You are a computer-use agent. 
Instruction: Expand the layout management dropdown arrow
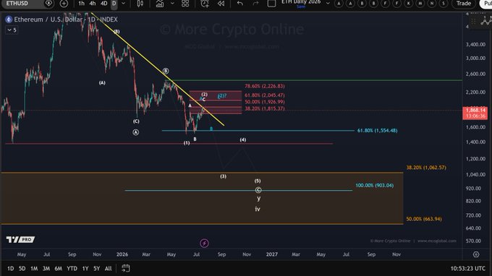point(328,4)
